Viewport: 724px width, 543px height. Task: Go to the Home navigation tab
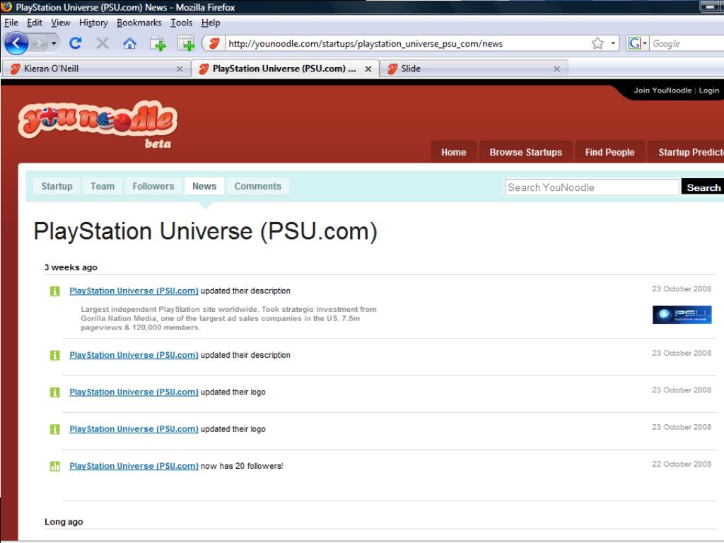[453, 152]
